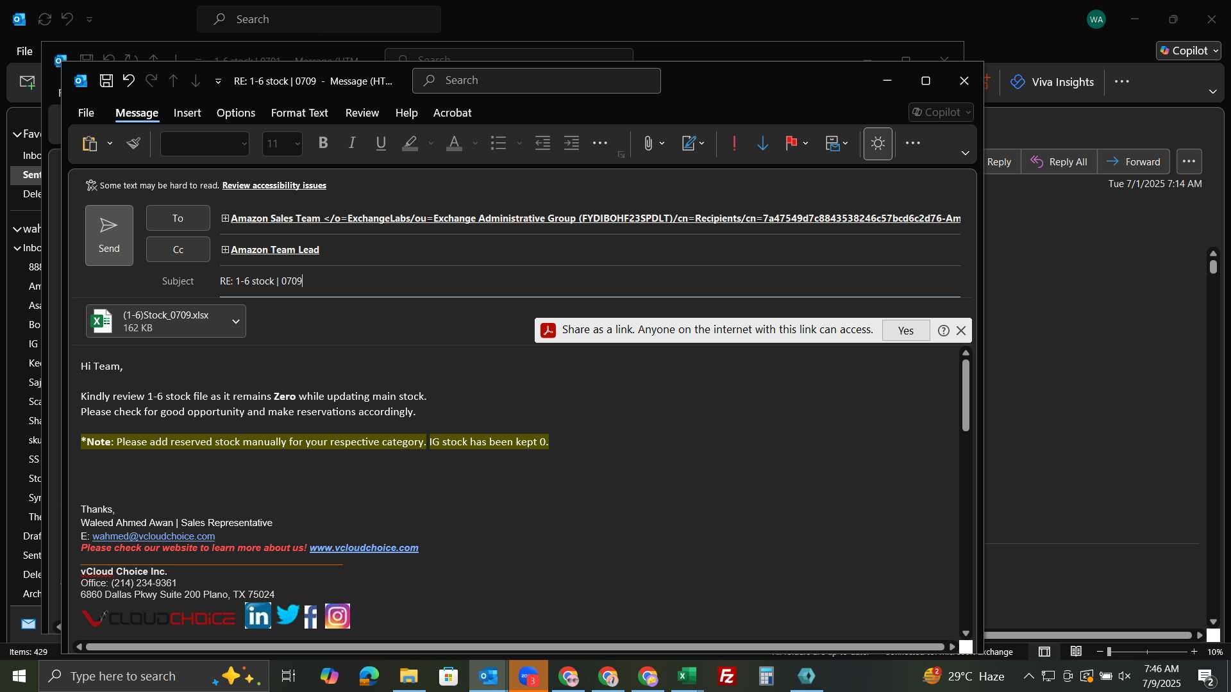
Task: Decrease the paragraph indent
Action: (543, 144)
